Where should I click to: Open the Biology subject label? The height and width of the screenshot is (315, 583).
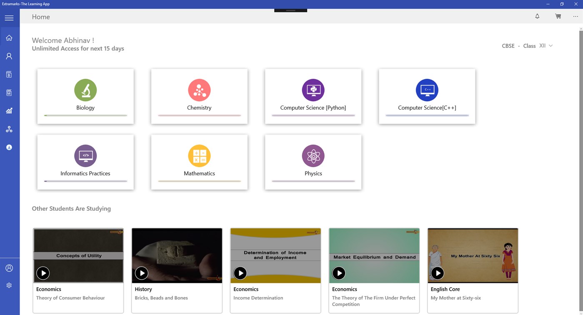point(85,107)
